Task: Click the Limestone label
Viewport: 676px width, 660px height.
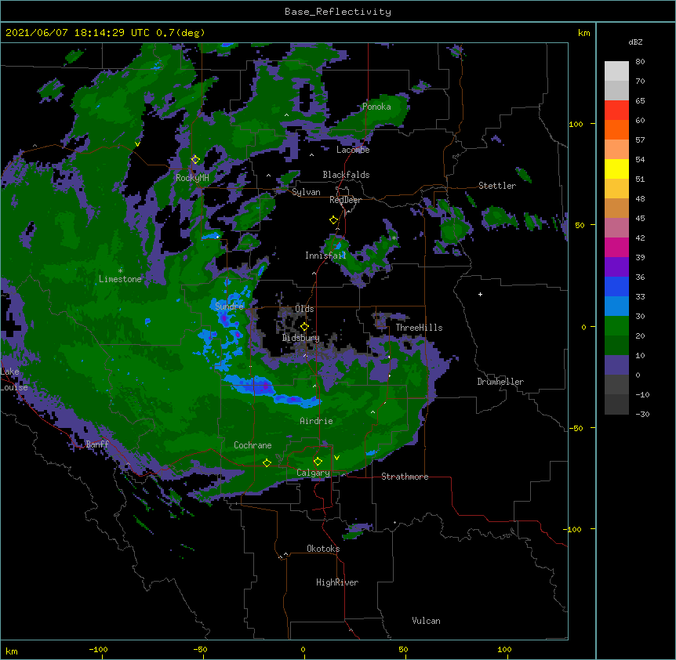Action: [x=120, y=279]
